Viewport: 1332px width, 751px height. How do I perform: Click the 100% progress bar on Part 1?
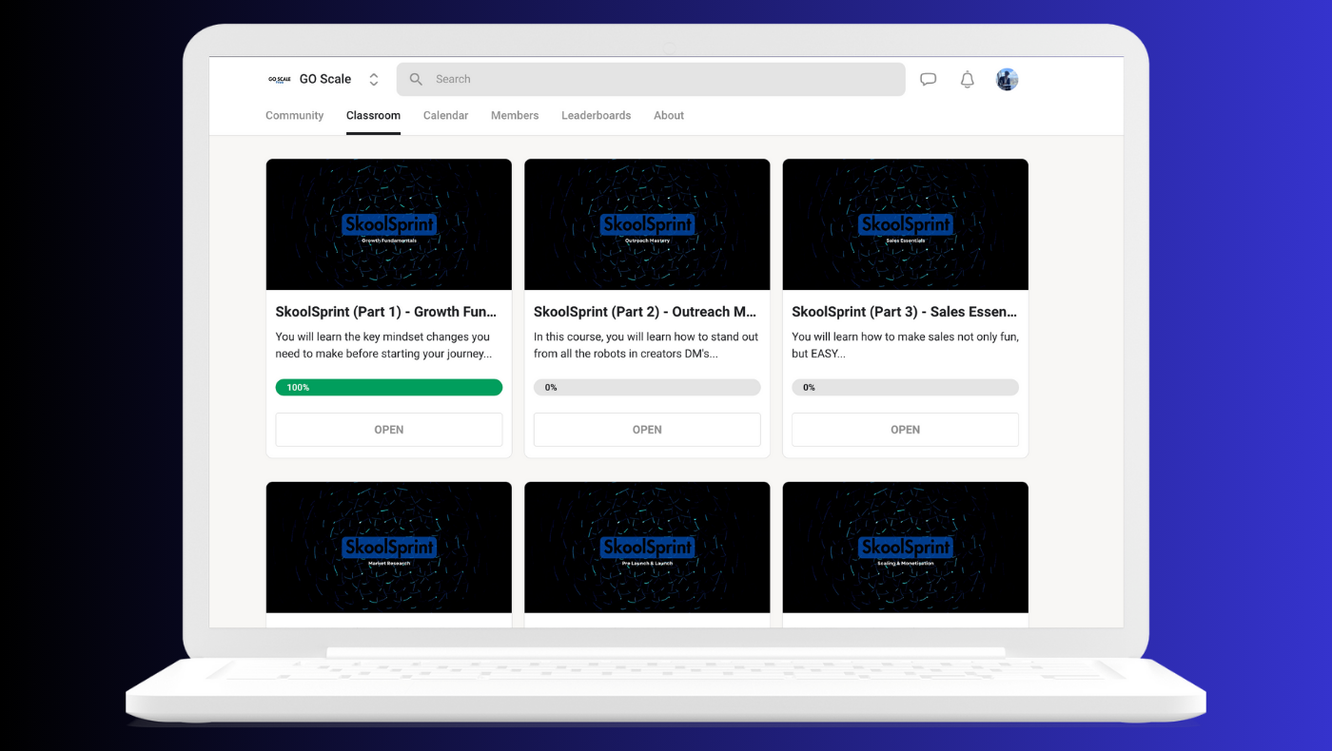[x=389, y=388]
